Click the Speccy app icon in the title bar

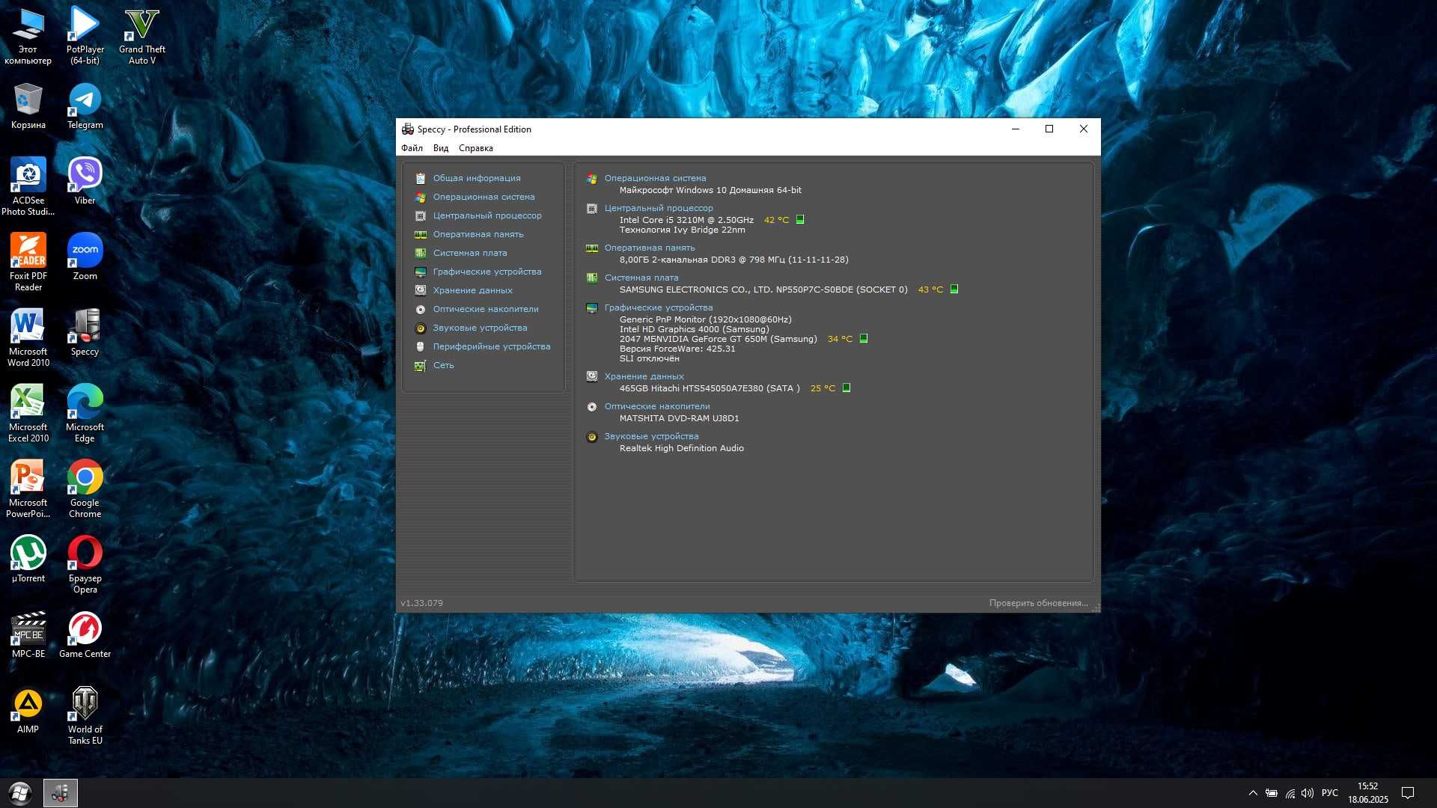408,129
